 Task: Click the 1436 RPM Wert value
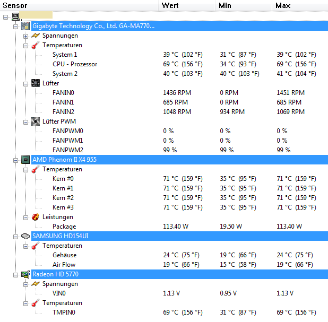click(177, 93)
